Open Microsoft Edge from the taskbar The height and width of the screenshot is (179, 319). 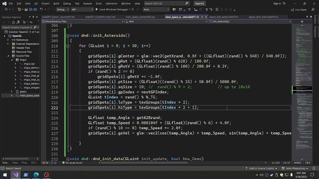tap(36, 175)
